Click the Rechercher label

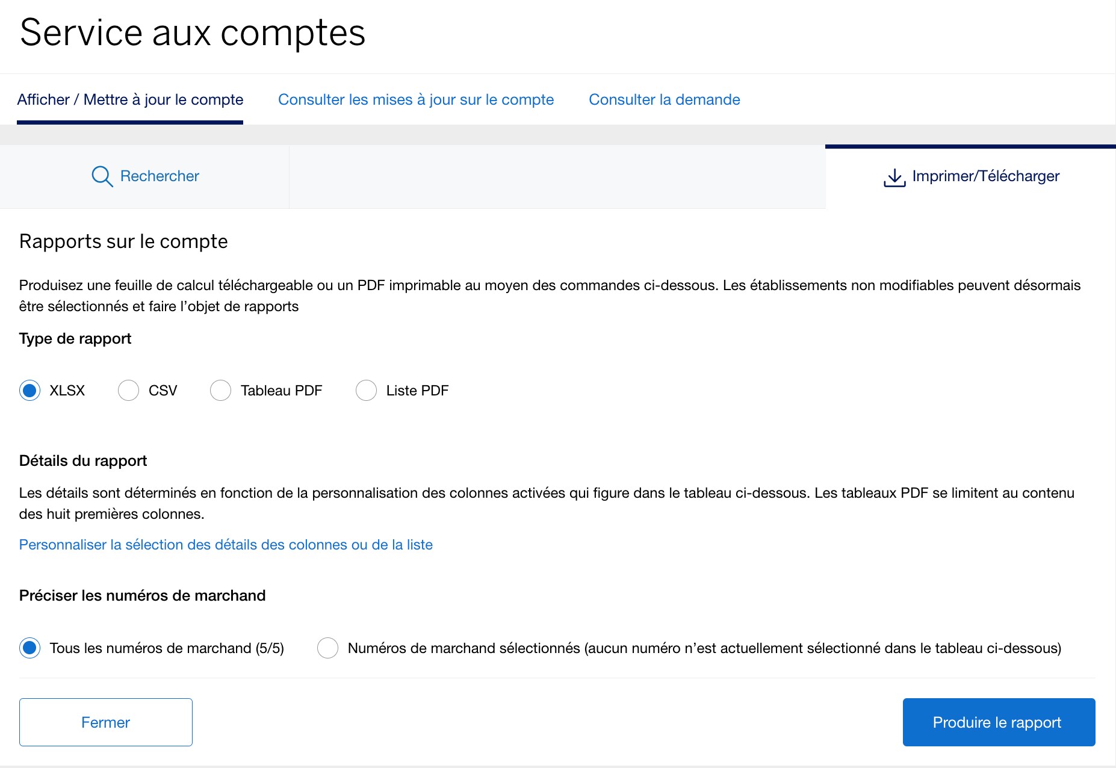click(x=160, y=176)
